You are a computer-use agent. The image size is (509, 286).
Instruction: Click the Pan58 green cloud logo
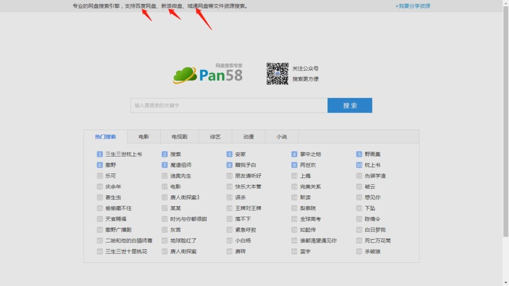pos(185,75)
